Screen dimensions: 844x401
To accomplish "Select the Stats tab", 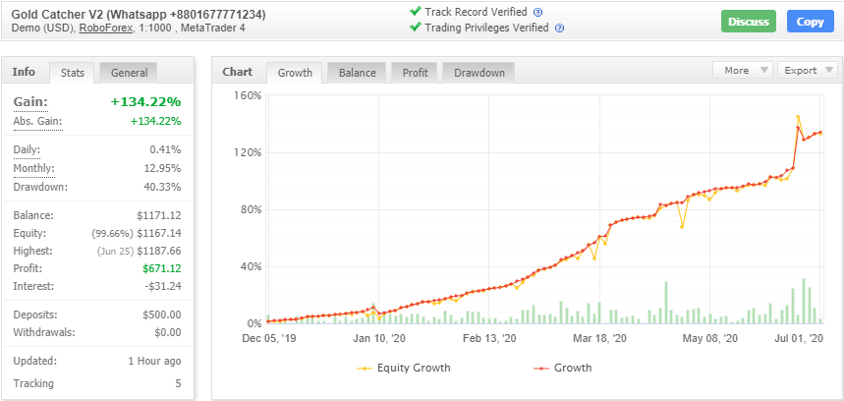I will (x=73, y=73).
